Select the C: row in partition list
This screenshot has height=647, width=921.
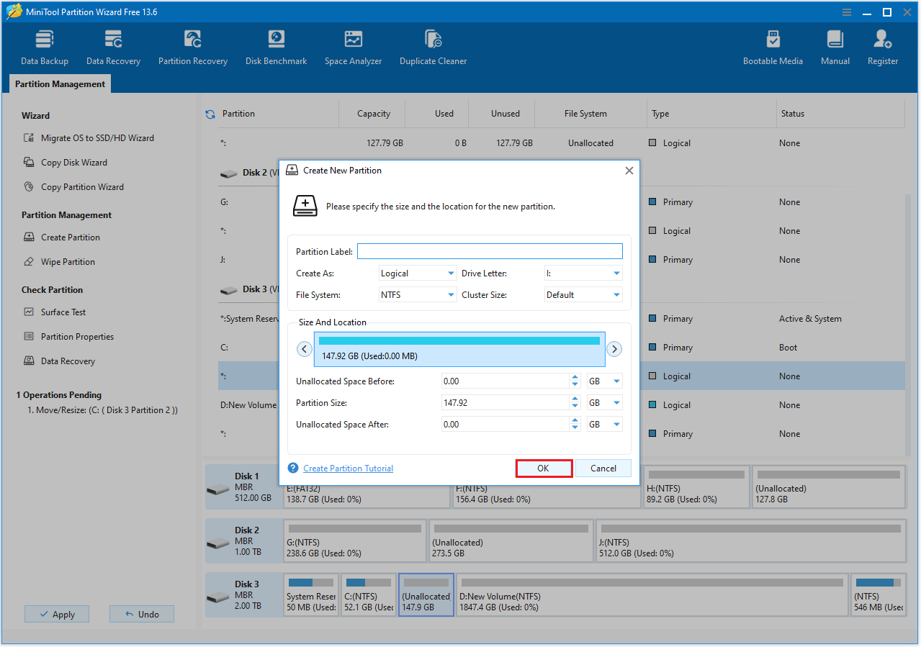(562, 348)
